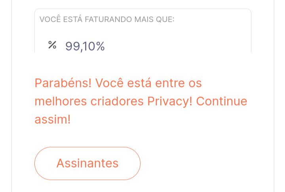
Task: Click the percent symbol icon
Action: [52, 45]
